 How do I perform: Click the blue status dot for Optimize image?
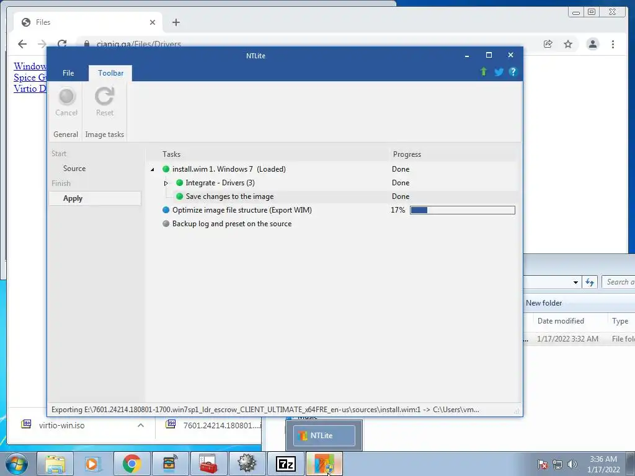(166, 209)
